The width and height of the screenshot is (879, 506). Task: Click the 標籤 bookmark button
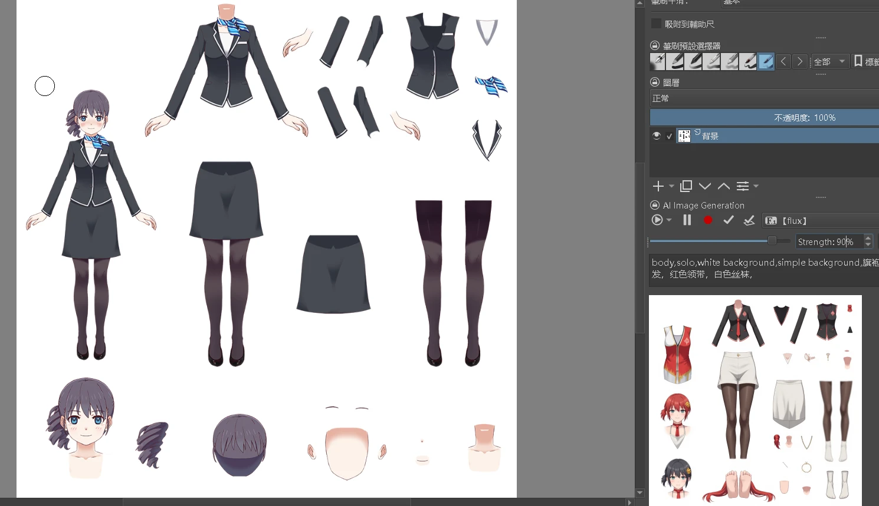865,61
